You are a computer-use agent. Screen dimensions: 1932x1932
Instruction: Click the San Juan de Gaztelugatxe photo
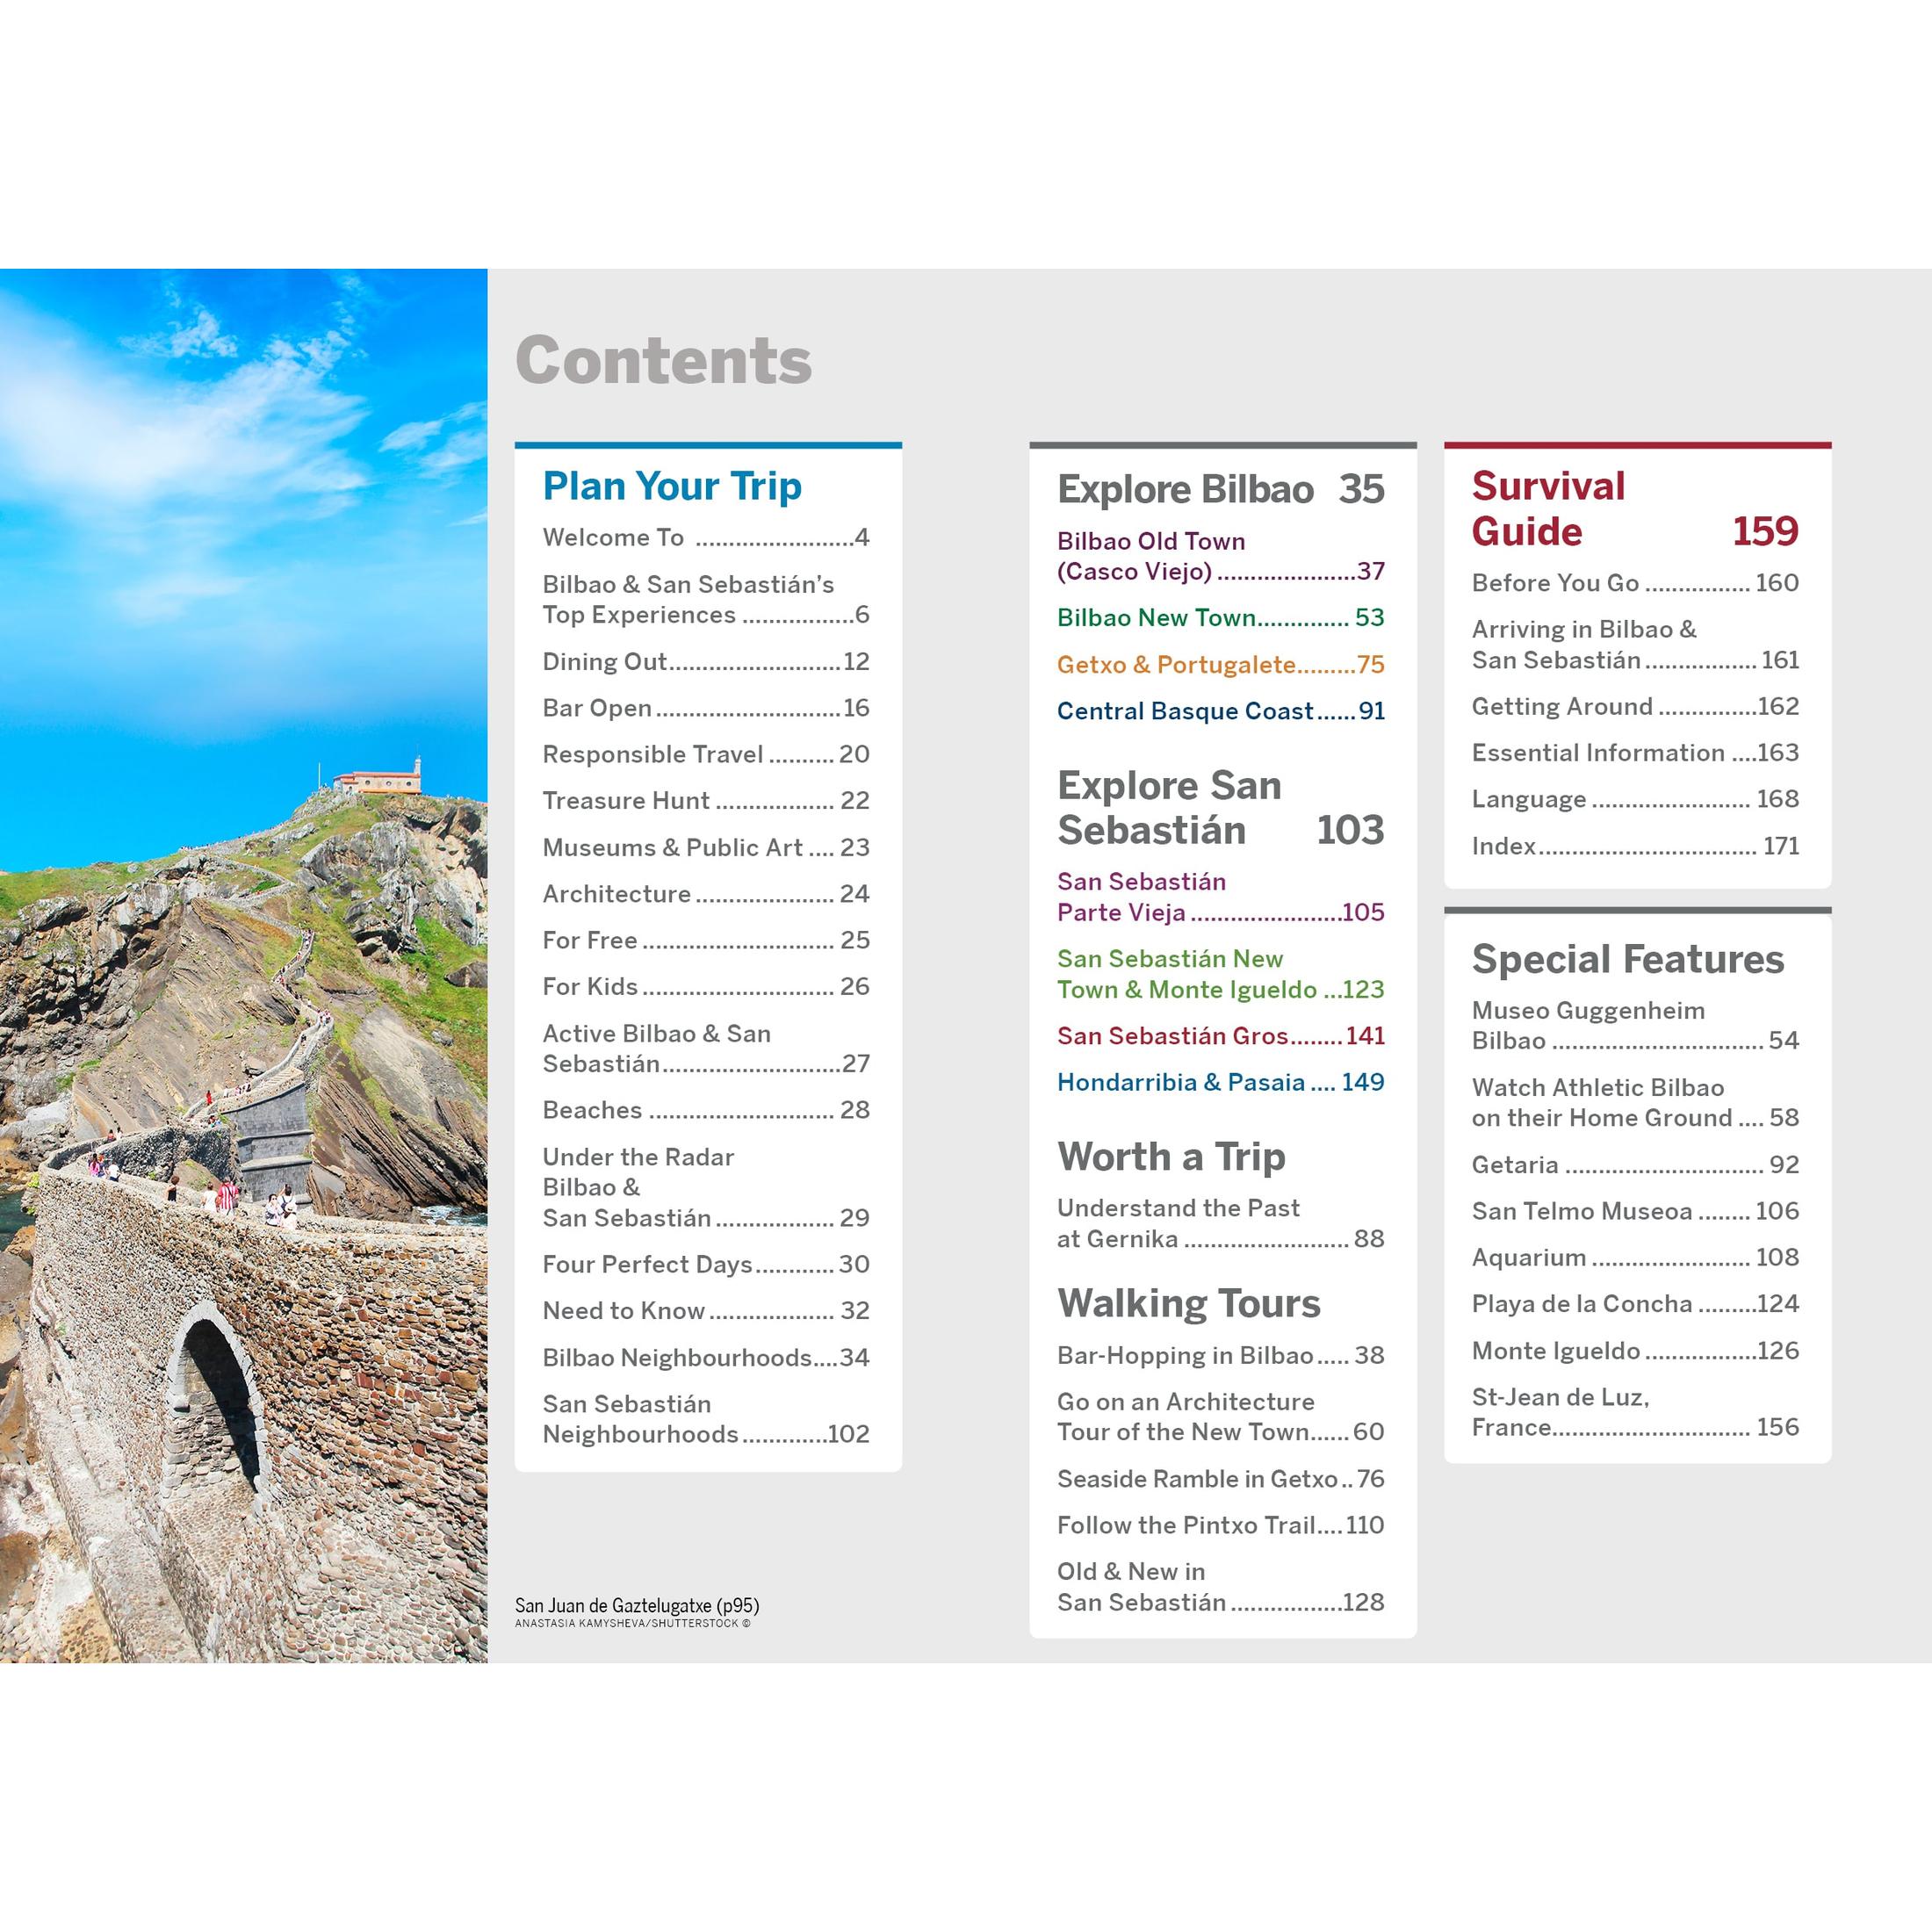(243, 965)
